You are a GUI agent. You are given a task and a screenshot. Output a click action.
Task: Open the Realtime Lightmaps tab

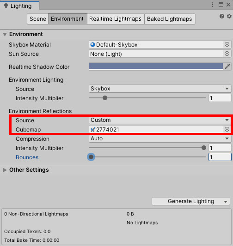pyautogui.click(x=115, y=19)
